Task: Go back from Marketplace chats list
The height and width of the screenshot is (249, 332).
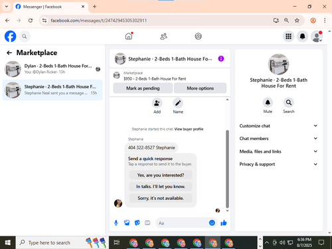Action: (x=9, y=52)
